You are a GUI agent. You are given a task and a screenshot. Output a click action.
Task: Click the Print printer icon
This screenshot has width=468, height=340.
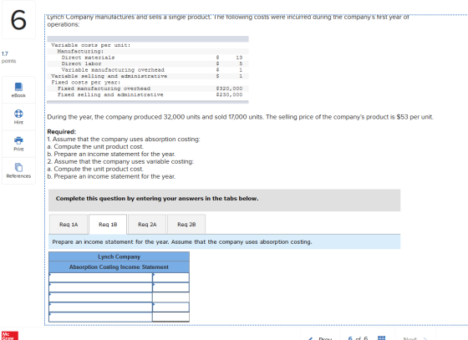18,140
